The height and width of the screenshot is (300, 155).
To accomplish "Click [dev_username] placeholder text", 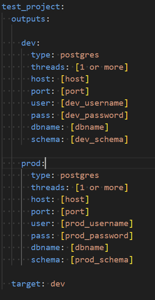I will tap(94, 103).
